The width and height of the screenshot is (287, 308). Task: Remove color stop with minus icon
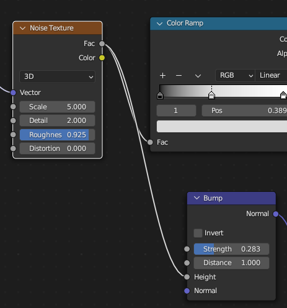179,76
